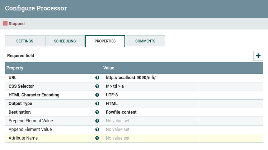Click the help icon for CSS Selector

pos(97,86)
